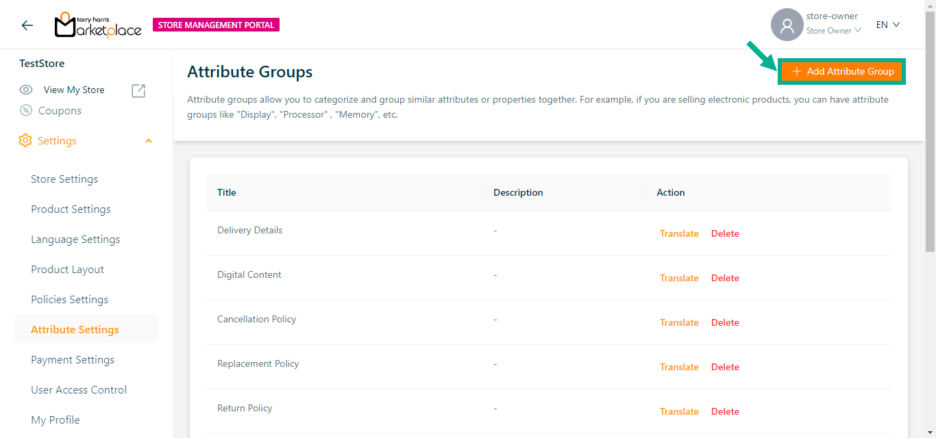Translate the Delivery Details attribute group
The width and height of the screenshot is (936, 438).
[679, 233]
